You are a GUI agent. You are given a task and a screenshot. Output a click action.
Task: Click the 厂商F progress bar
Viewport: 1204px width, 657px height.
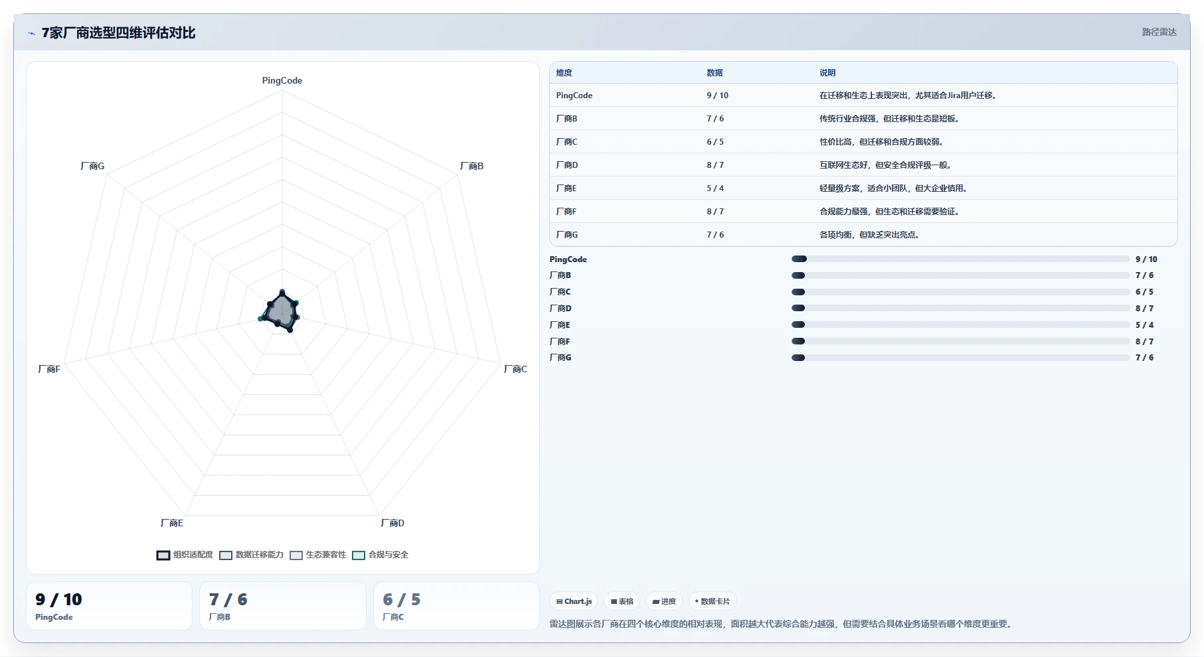point(960,341)
